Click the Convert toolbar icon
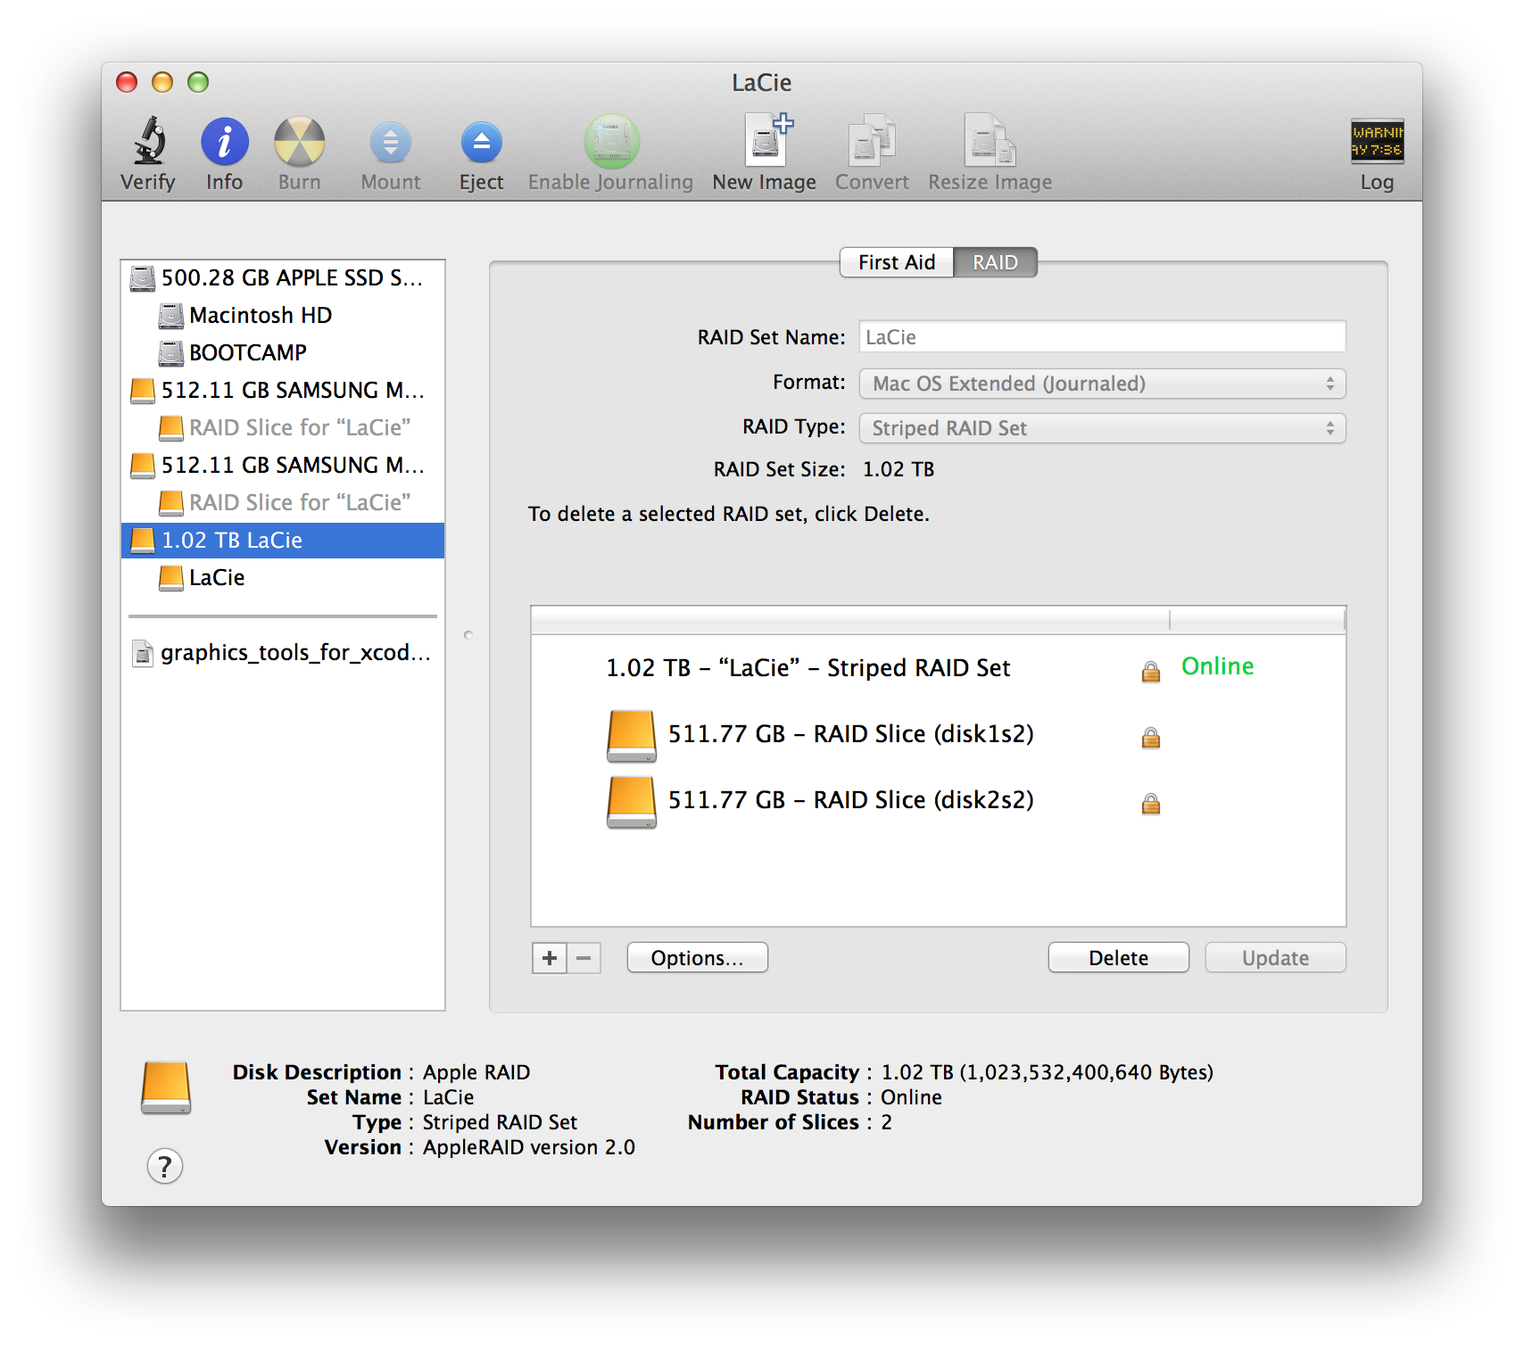 pyautogui.click(x=872, y=140)
